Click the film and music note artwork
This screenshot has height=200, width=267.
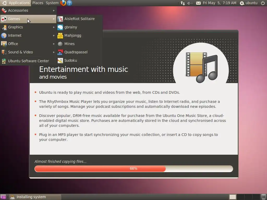[202, 67]
